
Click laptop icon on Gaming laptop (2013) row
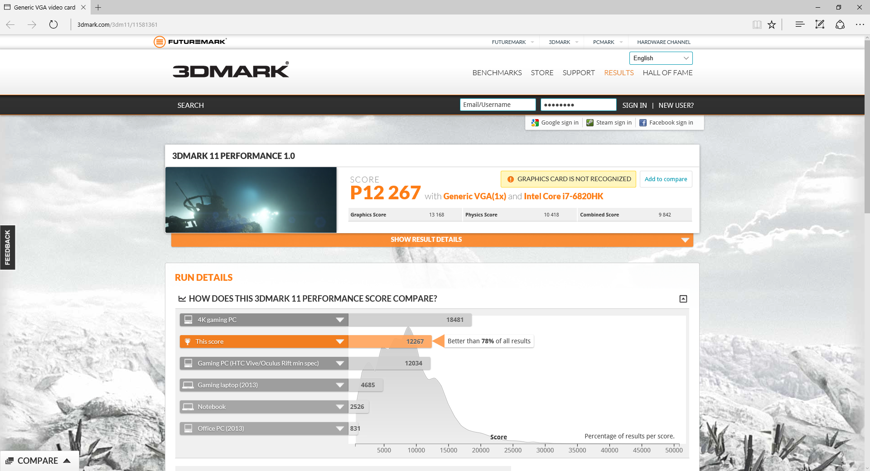click(188, 385)
